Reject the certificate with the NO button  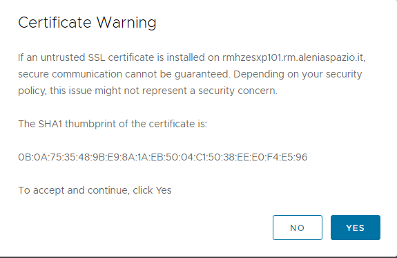point(298,228)
